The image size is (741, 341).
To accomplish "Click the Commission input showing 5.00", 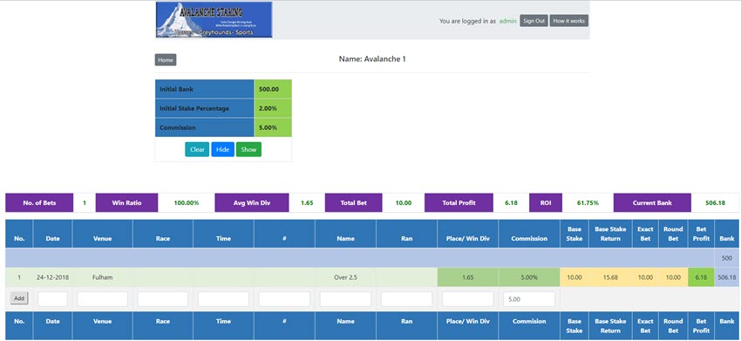I will [x=529, y=299].
